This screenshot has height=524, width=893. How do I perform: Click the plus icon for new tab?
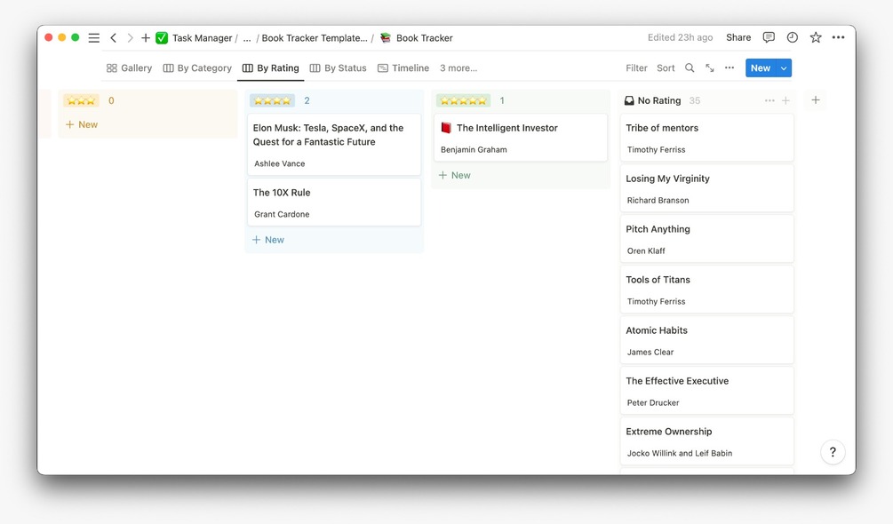pos(146,38)
